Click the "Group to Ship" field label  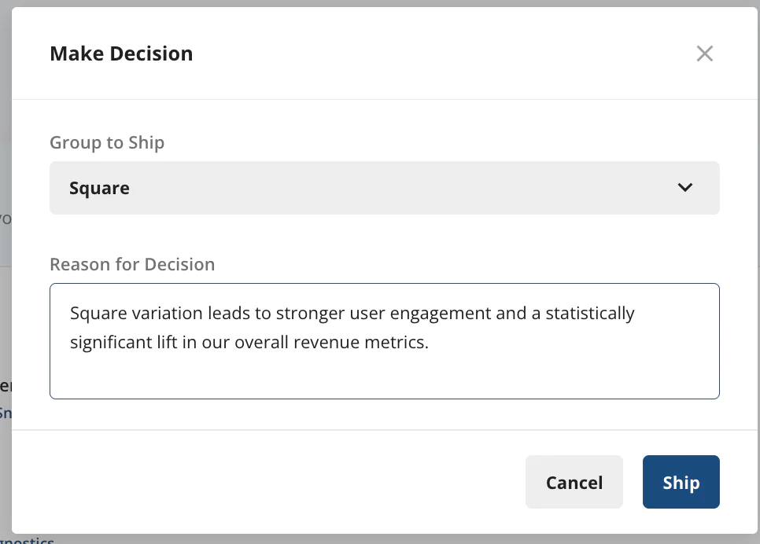[x=107, y=142]
